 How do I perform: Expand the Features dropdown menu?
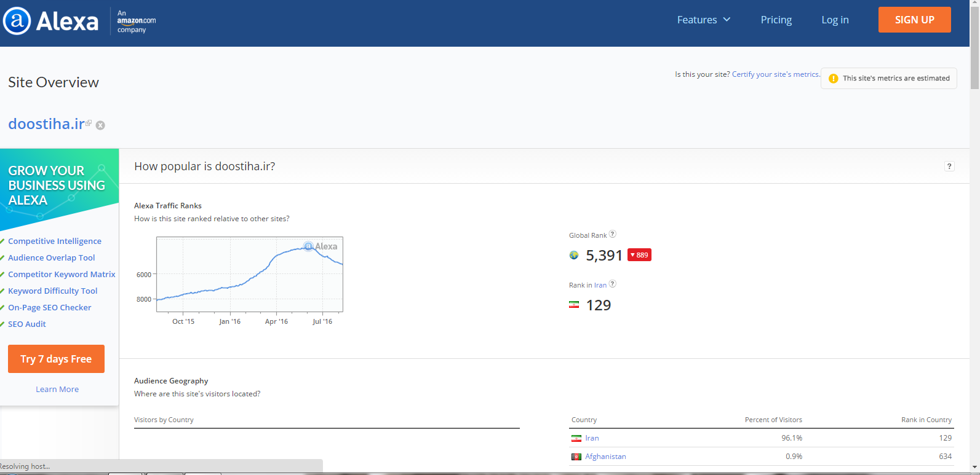[704, 20]
